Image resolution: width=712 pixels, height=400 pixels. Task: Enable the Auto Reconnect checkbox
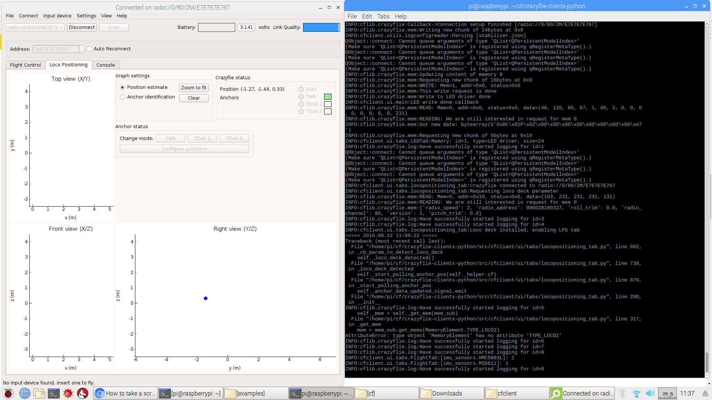[89, 49]
